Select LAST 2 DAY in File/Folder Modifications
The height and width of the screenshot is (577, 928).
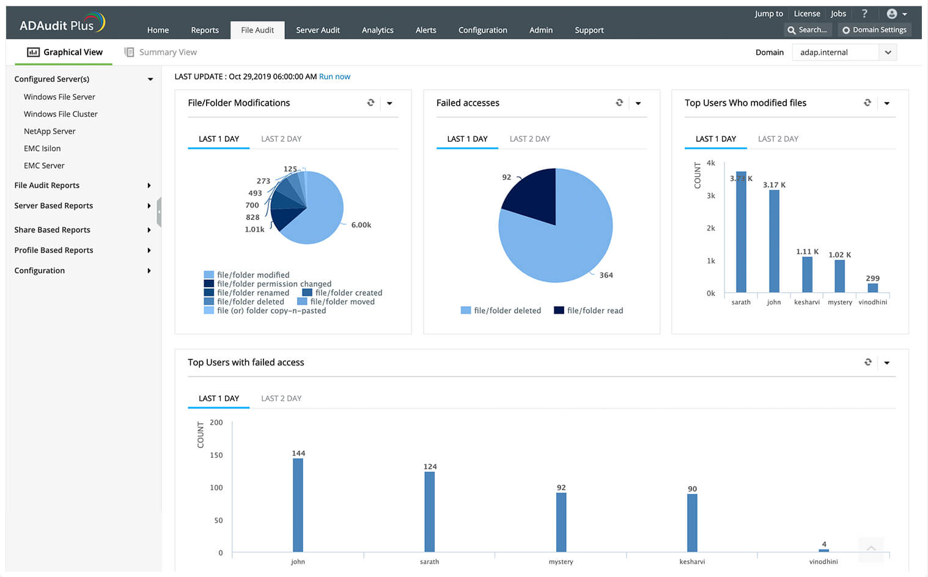tap(281, 139)
